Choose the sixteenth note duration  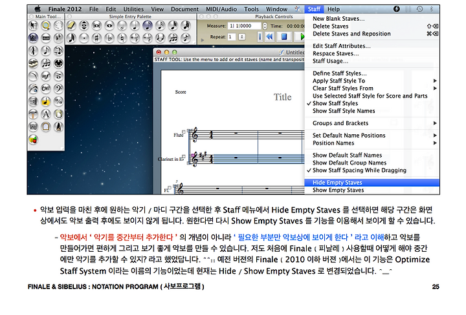[x=161, y=26]
